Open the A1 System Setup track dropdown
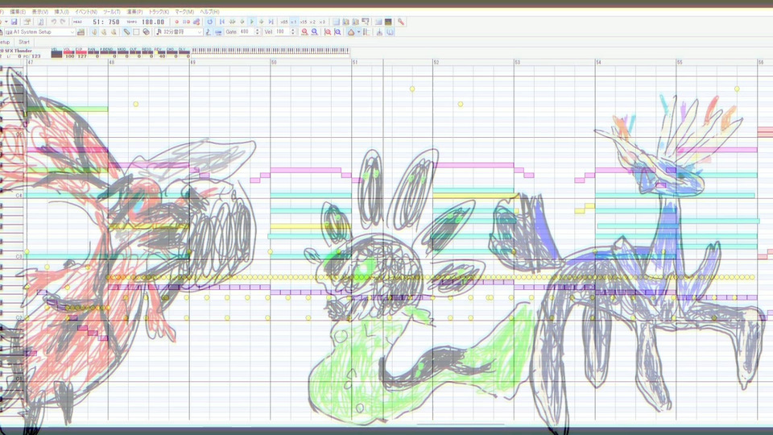 (72, 31)
